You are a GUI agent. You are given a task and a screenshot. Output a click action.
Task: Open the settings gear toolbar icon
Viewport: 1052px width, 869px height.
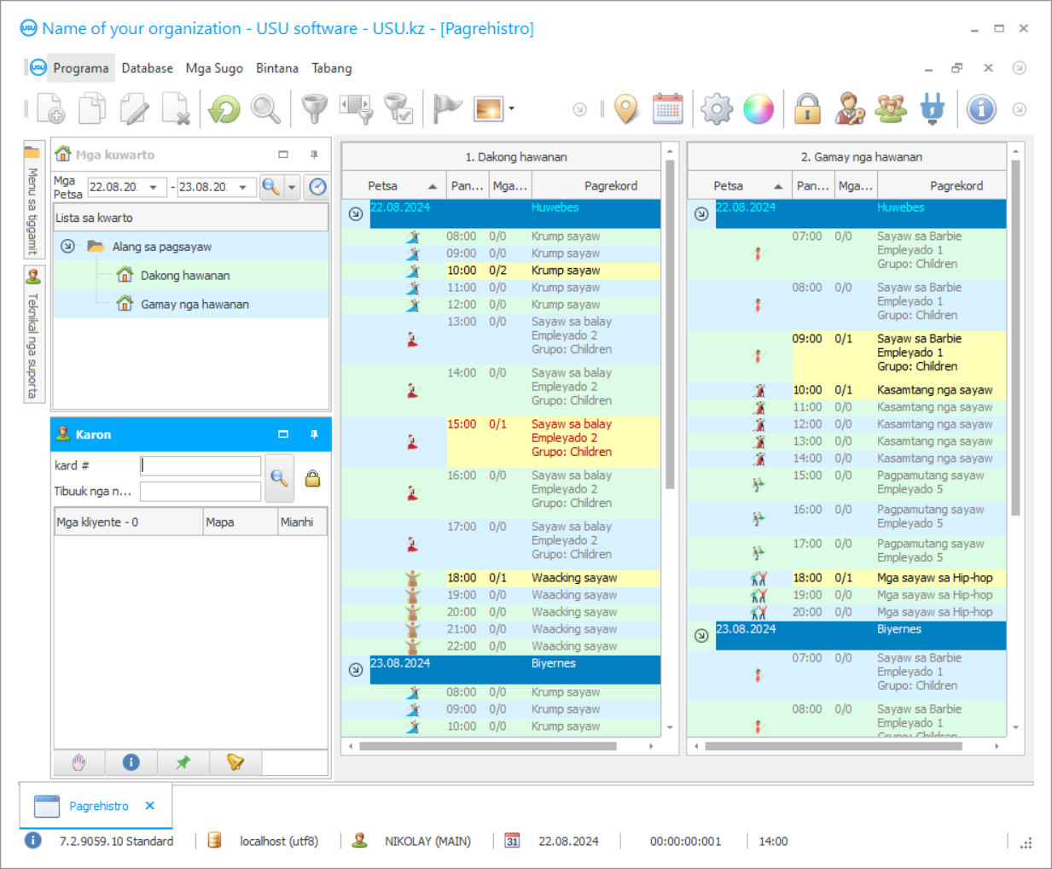coord(717,109)
